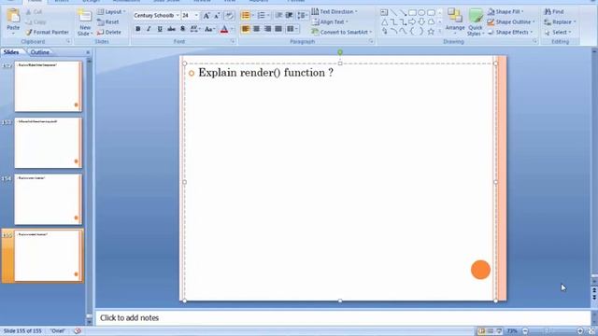Apply the red font color
Image resolution: width=598 pixels, height=336 pixels.
pyautogui.click(x=224, y=29)
